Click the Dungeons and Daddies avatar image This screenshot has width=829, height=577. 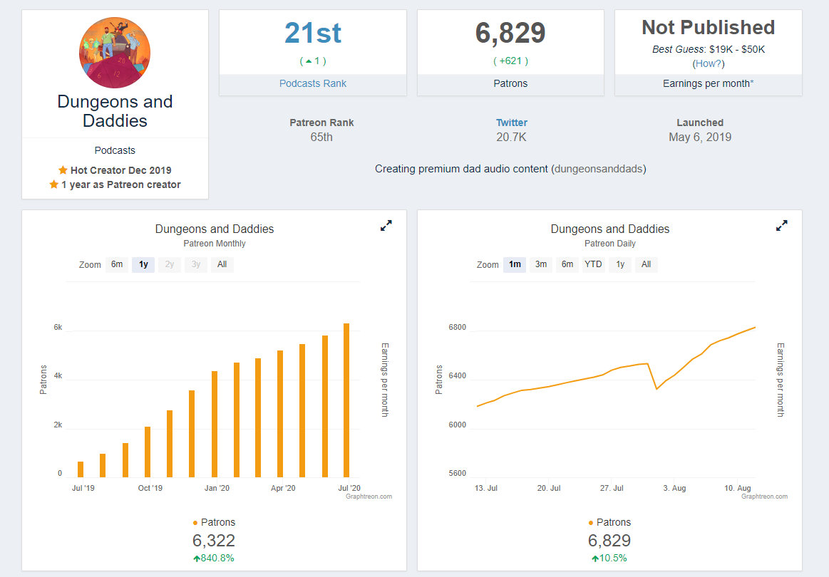pos(115,53)
